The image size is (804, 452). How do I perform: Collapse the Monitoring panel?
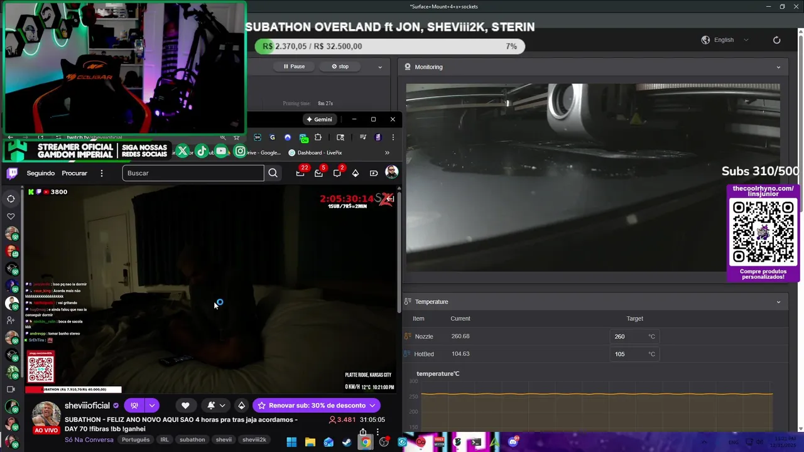pyautogui.click(x=778, y=67)
